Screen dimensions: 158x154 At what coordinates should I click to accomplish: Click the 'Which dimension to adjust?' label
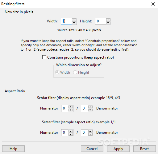tap(79, 65)
